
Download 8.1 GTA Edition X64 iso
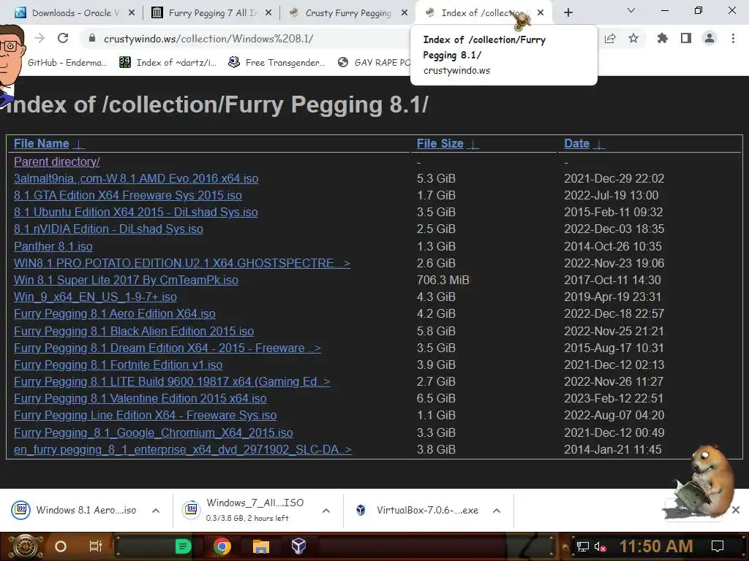coord(127,195)
